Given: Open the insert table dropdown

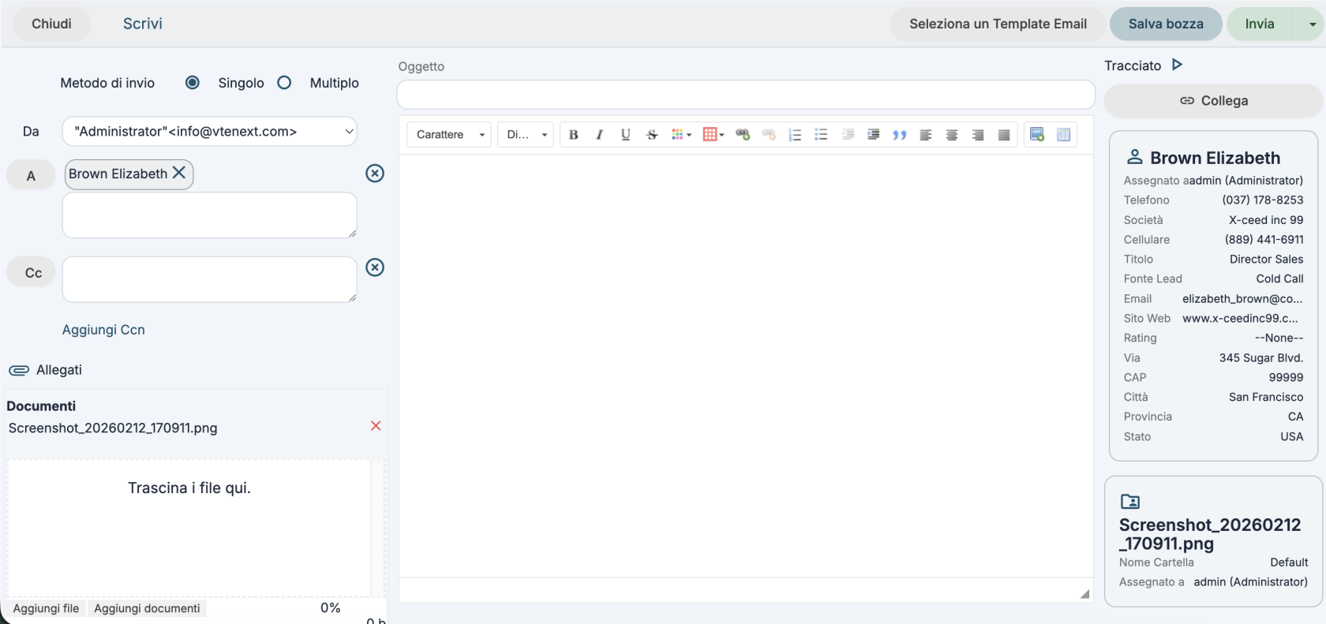Looking at the screenshot, I should click(x=714, y=135).
